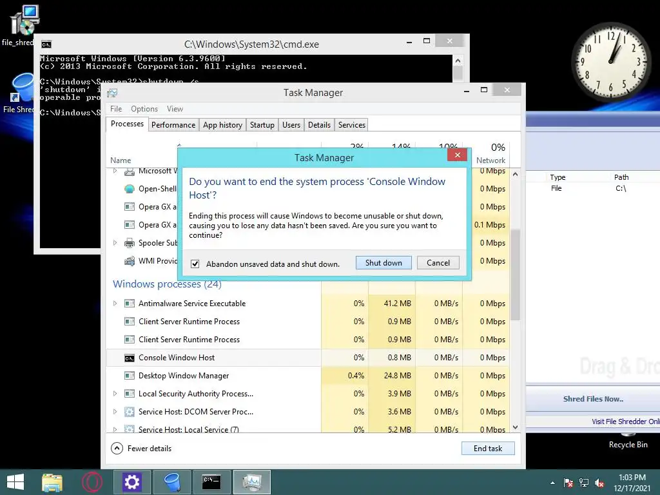Switch to File Shredder on taskbar
The image size is (660, 495).
click(171, 482)
